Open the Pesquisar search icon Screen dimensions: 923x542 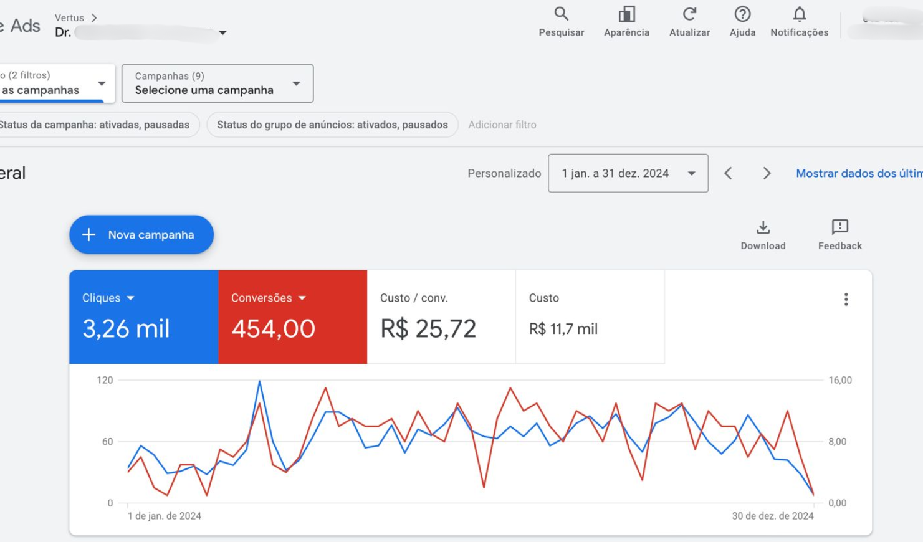561,14
